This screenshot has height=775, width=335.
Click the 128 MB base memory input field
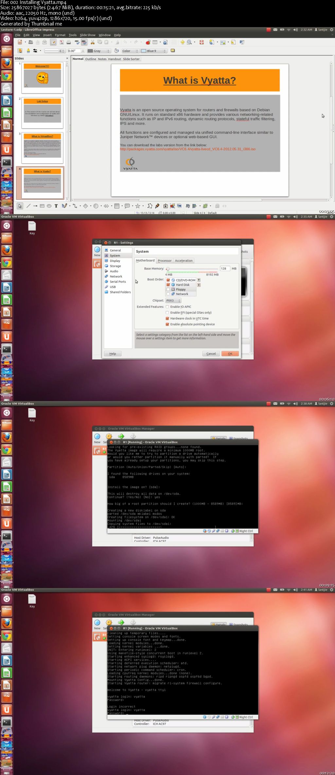[225, 268]
